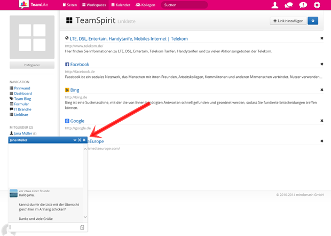Screen dimensions: 331x236
Task: Close the Jana Müller chat window
Action: (x=84, y=140)
